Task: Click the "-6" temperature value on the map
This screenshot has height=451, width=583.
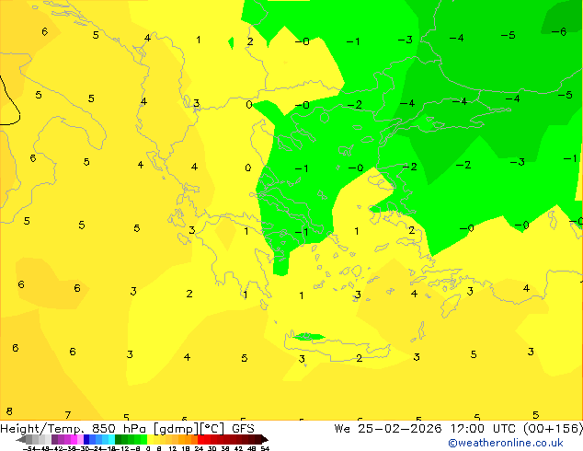Action: (559, 32)
